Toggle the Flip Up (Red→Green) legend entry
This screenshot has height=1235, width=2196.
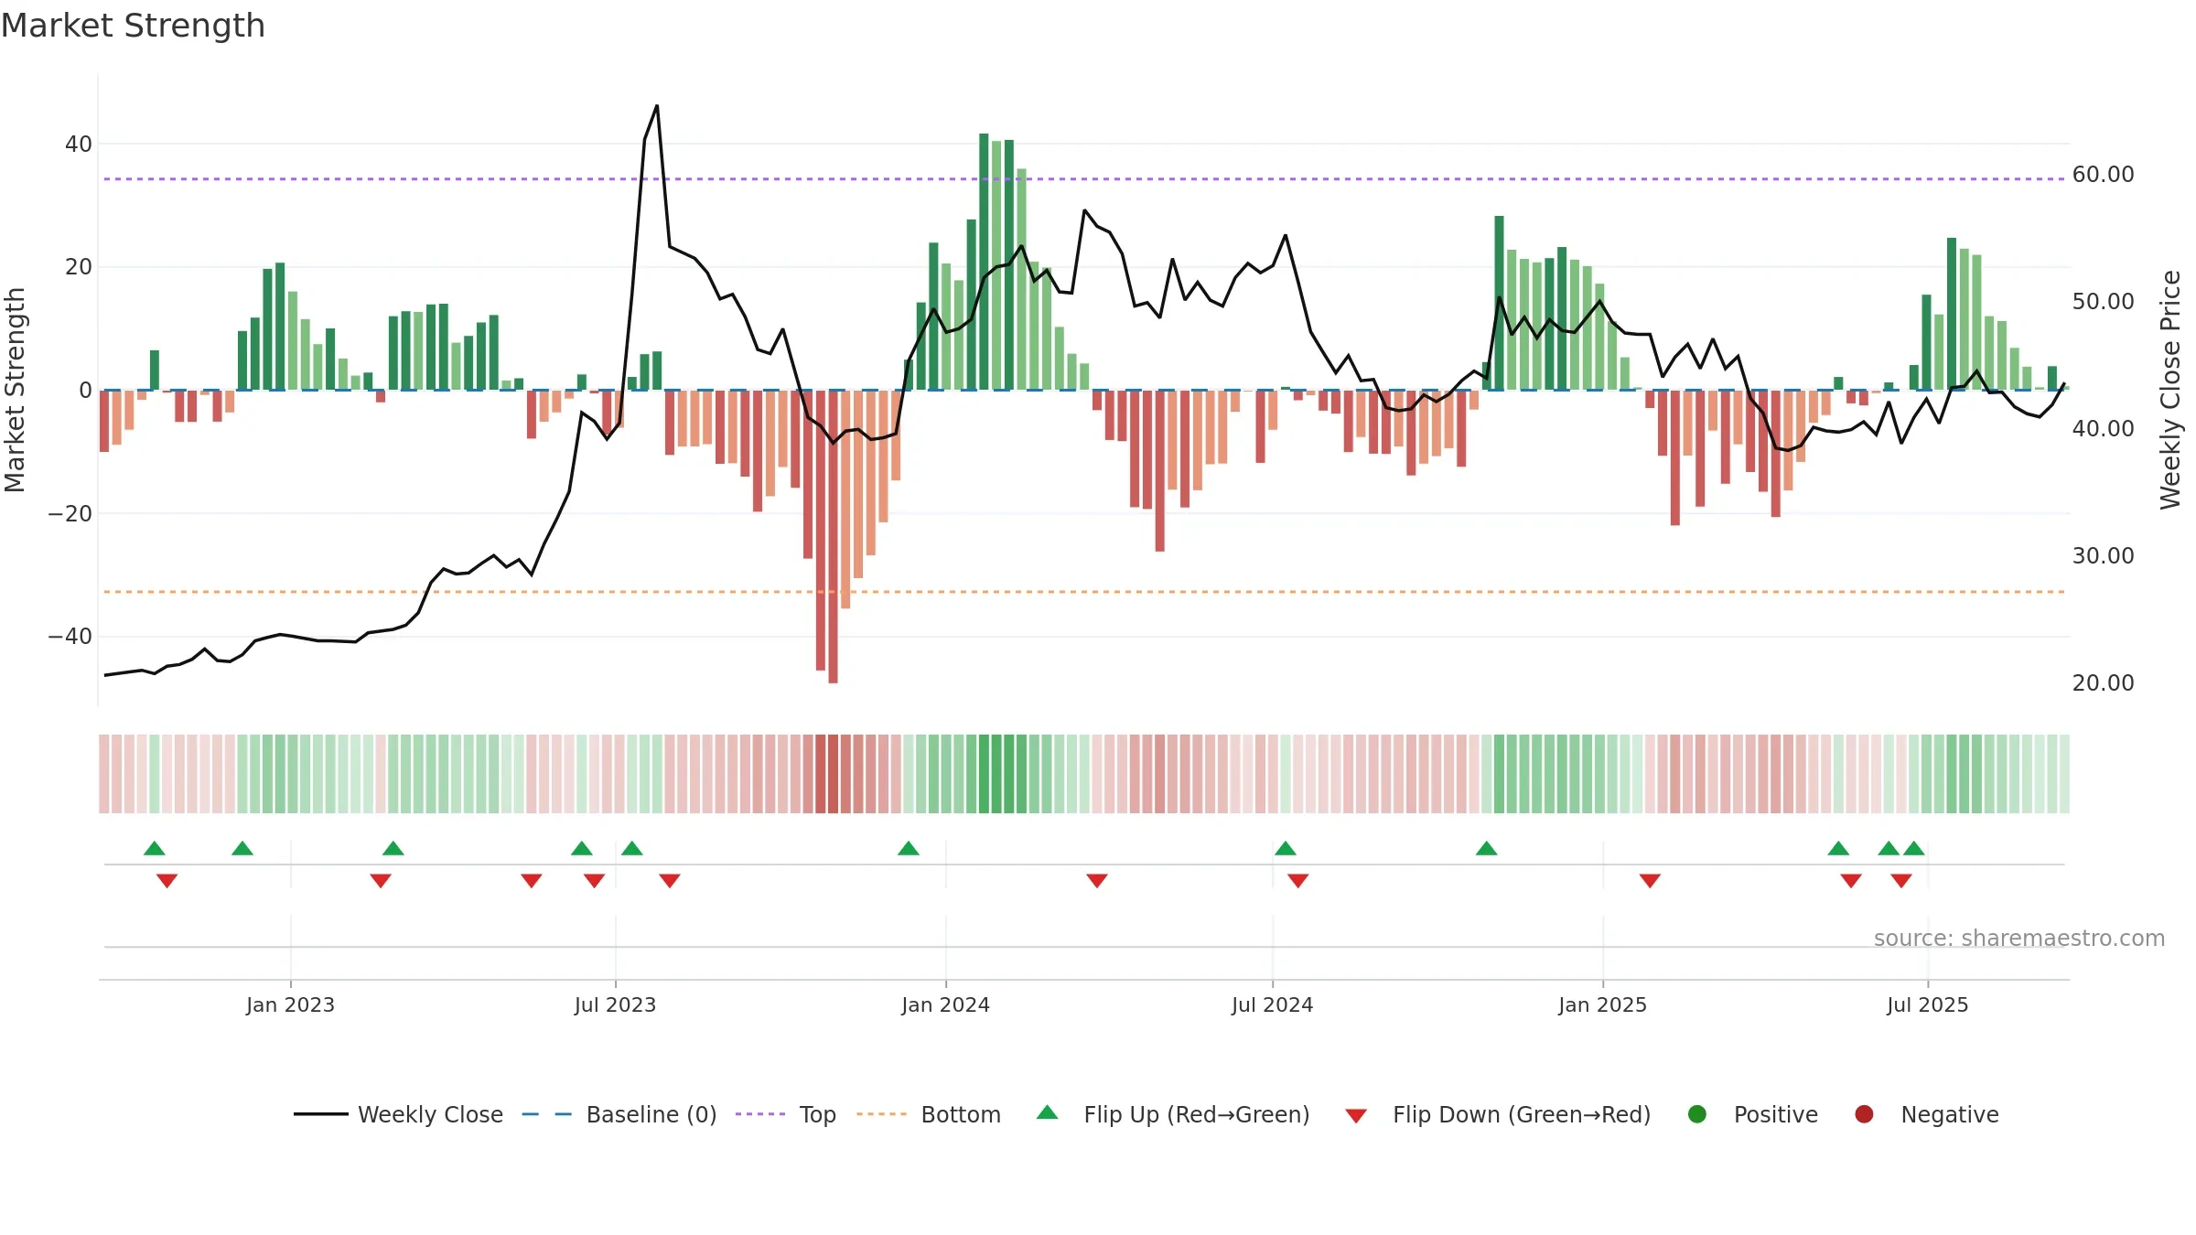[1173, 1114]
